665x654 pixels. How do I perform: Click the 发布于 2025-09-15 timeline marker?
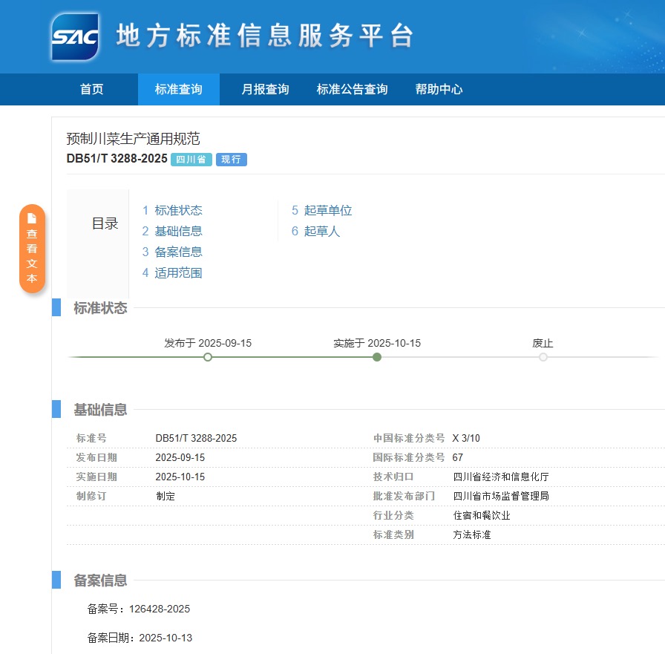pos(208,357)
